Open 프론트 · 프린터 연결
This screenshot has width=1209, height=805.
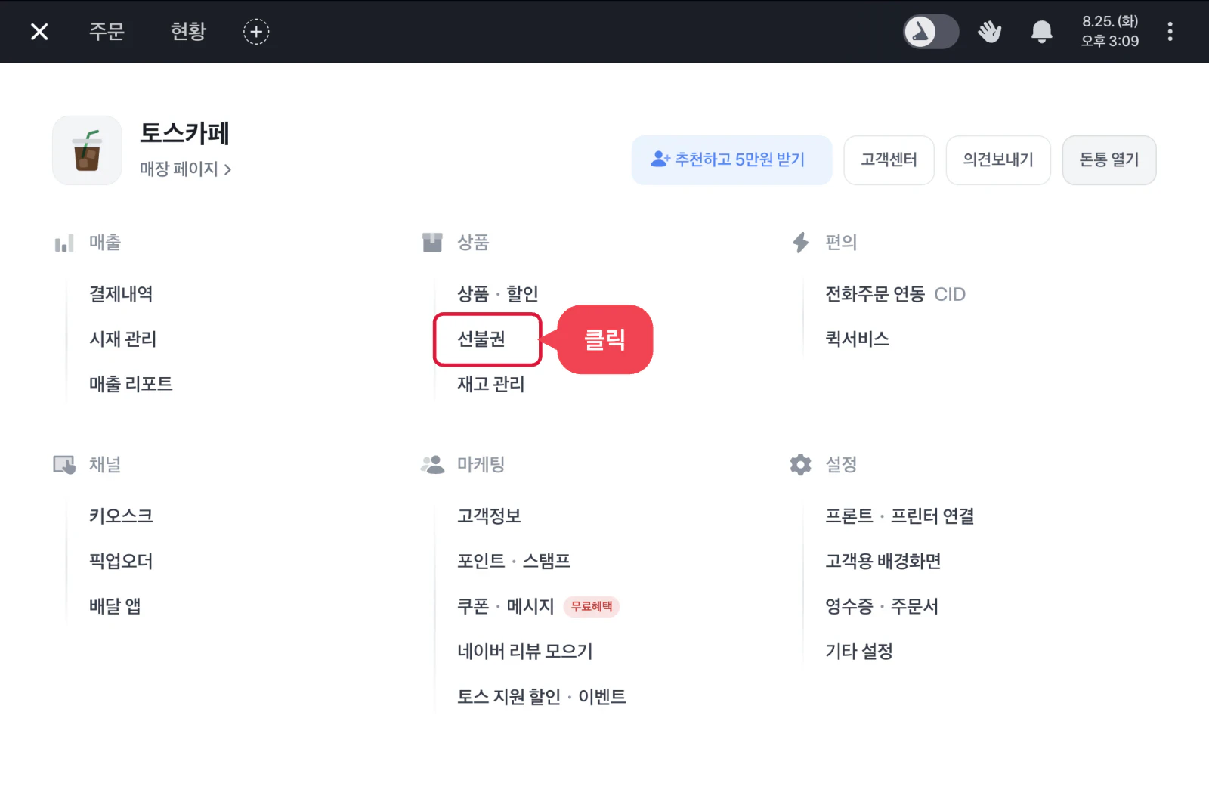(x=899, y=516)
